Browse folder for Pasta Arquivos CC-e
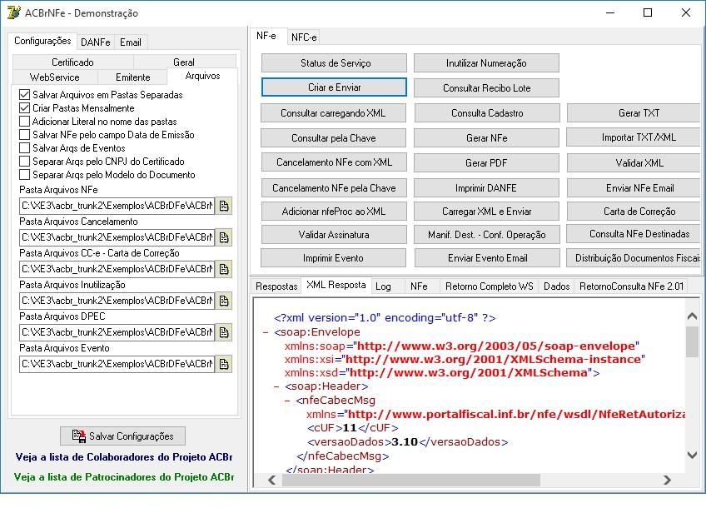This screenshot has width=706, height=513. (x=224, y=269)
